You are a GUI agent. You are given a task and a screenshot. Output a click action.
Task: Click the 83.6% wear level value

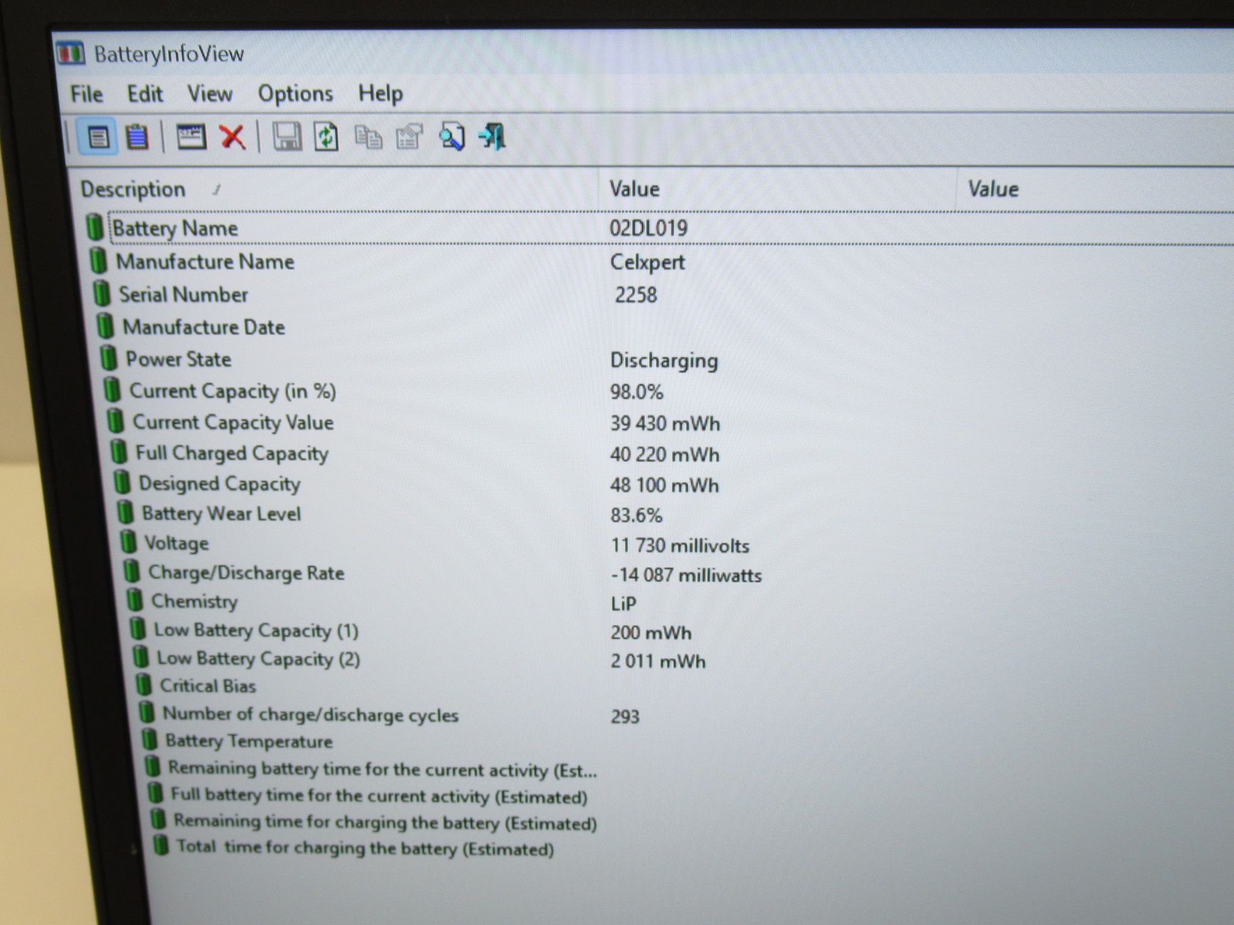coord(636,515)
